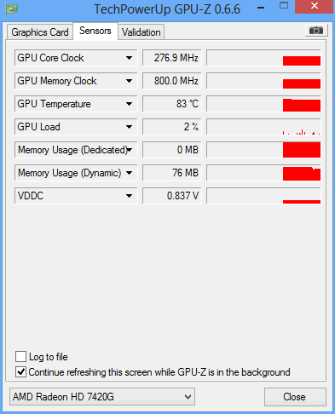Click the GPU Temperature red history graph
Viewport: 335px width, 414px height.
[x=263, y=104]
